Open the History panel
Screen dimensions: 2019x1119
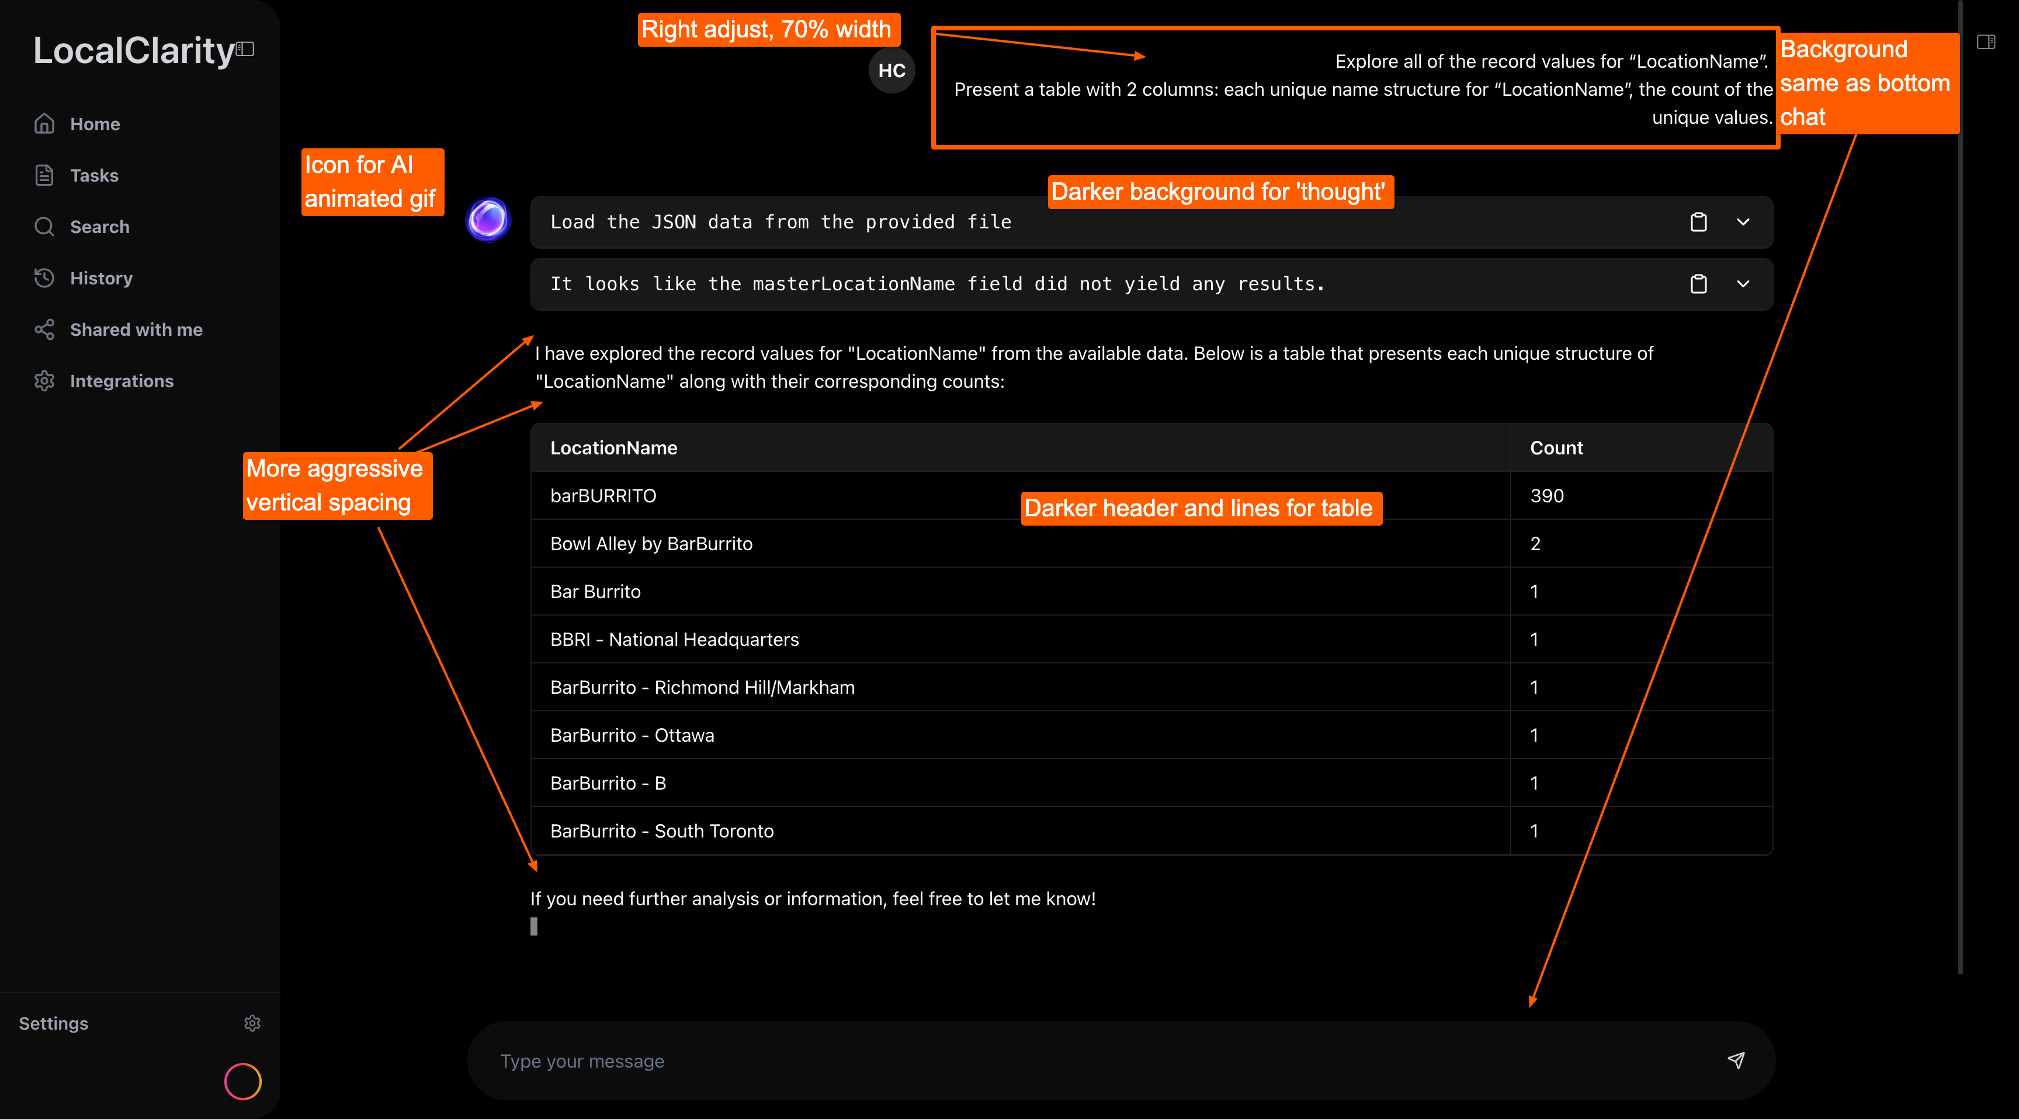coord(101,278)
